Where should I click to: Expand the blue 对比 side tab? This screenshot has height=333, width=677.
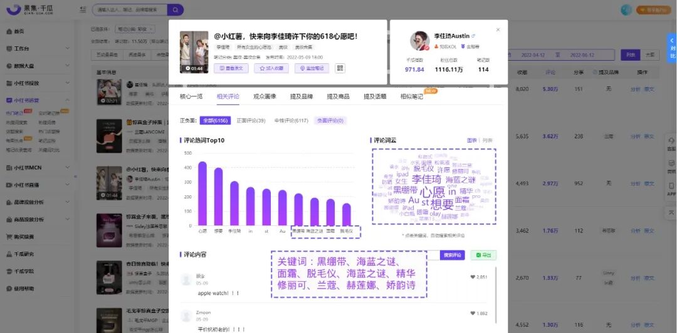[x=672, y=48]
